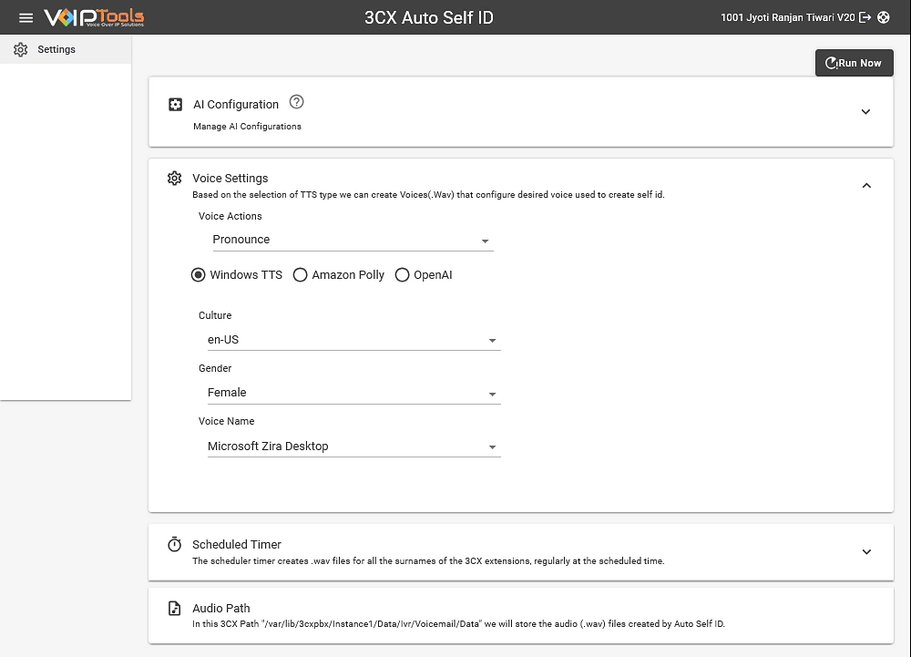This screenshot has height=657, width=911.
Task: Click the Audio Path description text
Action: 458,624
